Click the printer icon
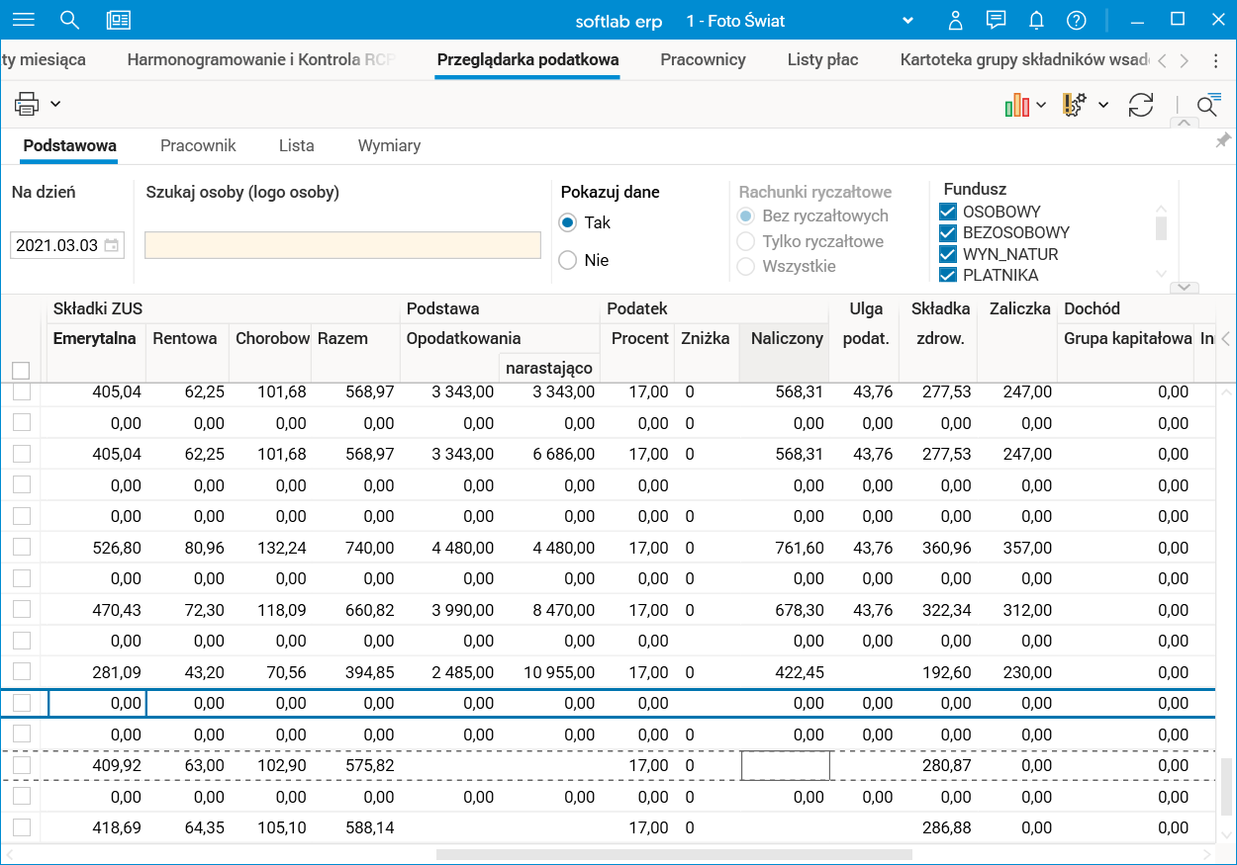This screenshot has height=865, width=1237. point(27,104)
